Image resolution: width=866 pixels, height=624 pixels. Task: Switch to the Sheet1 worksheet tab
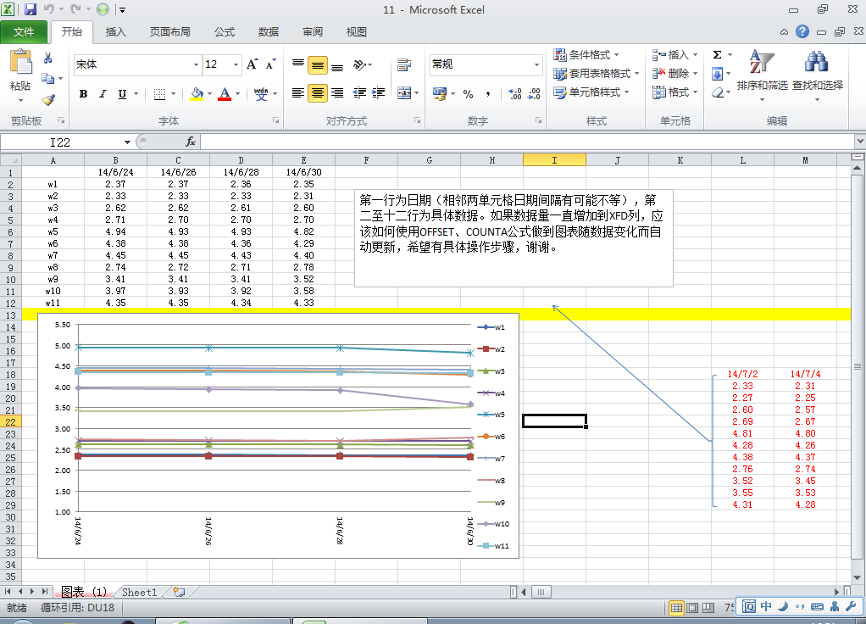coord(139,592)
